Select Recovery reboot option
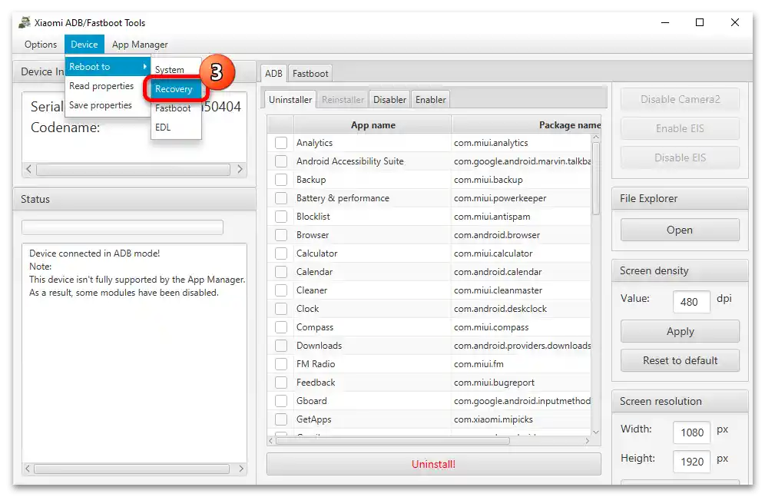The height and width of the screenshot is (497, 765). pyautogui.click(x=174, y=89)
